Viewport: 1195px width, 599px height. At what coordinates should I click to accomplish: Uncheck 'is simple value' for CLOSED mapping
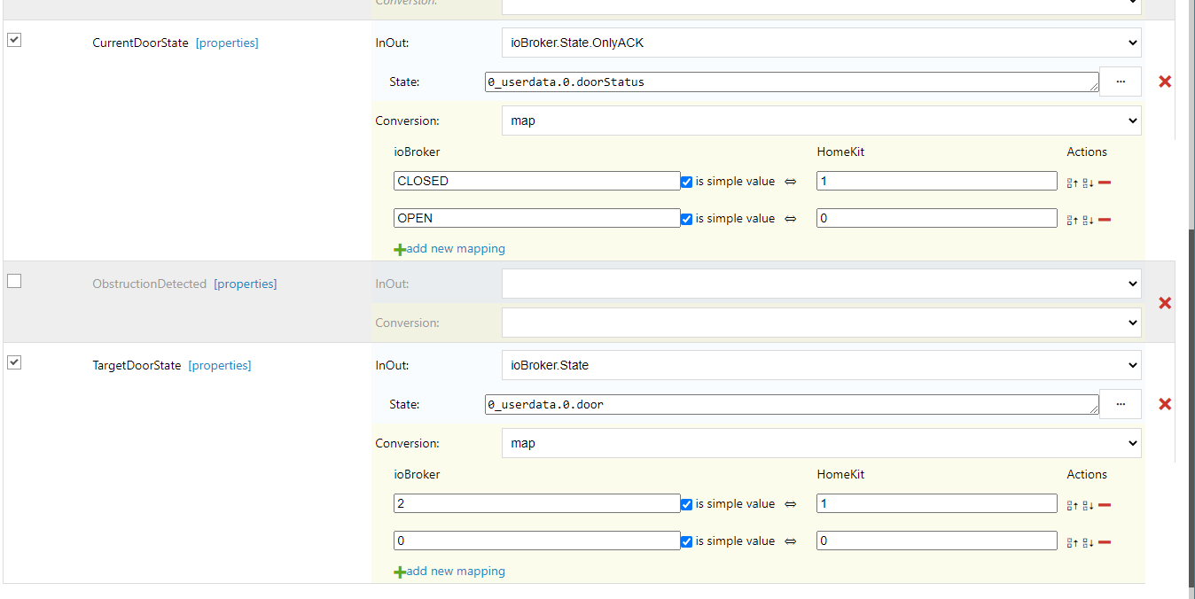click(x=686, y=182)
